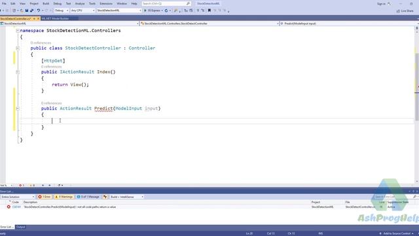Viewport: 419px width, 236px height.
Task: Click the Description column header
Action: pos(31,203)
